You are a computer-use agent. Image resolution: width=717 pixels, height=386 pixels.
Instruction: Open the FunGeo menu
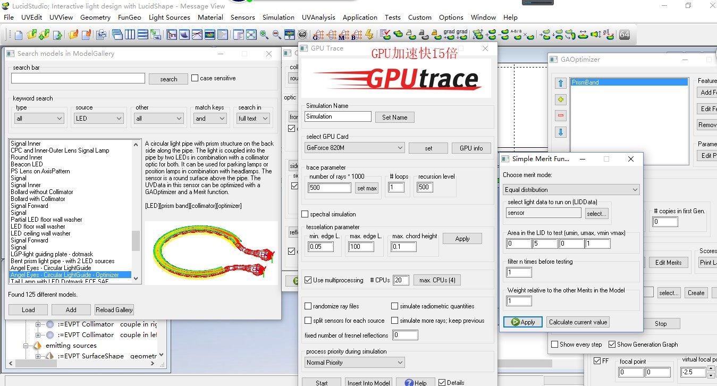pyautogui.click(x=129, y=18)
